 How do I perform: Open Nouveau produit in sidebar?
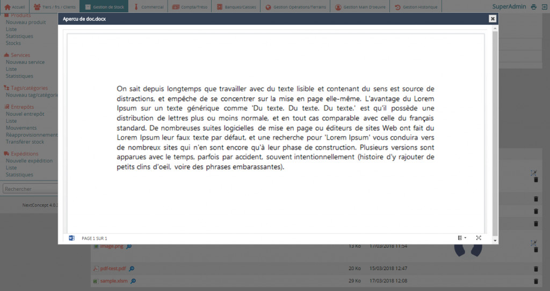26,22
